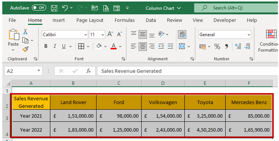Open the Page Layout tab
Image resolution: width=279 pixels, height=141 pixels.
[x=90, y=20]
